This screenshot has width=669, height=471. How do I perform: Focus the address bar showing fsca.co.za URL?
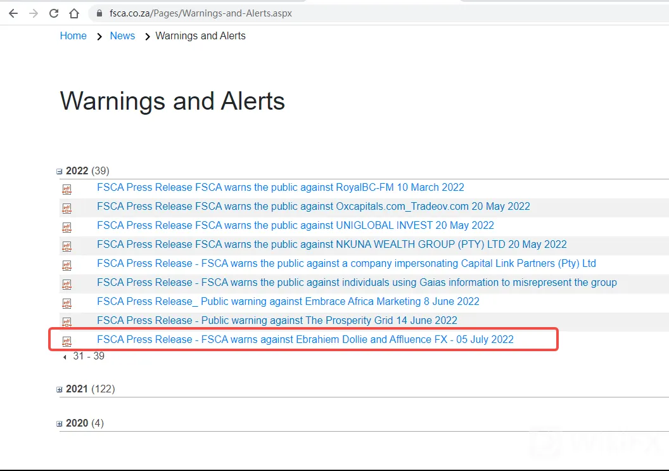pyautogui.click(x=378, y=13)
